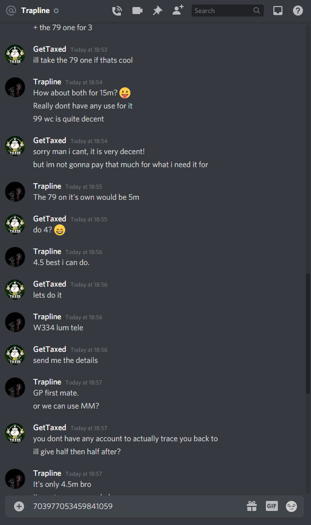Click the chat scrollbar thumb
Screen dimensions: 311x525
click(308, 333)
